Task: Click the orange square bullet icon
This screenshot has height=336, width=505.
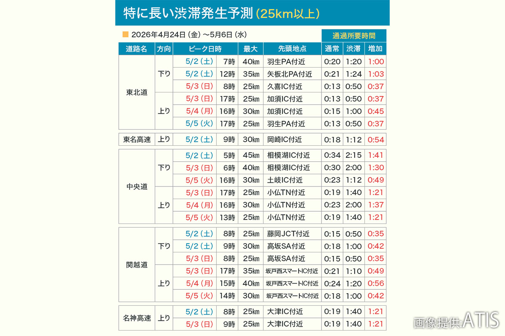Action: [x=125, y=35]
